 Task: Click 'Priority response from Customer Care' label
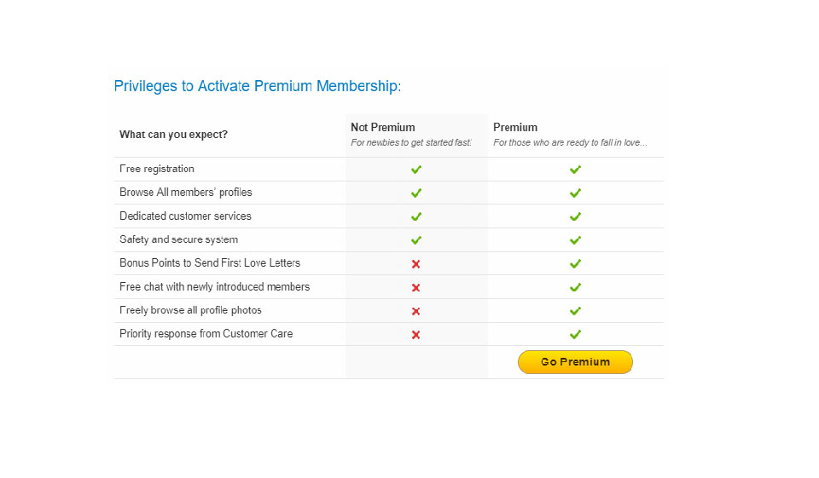[206, 334]
